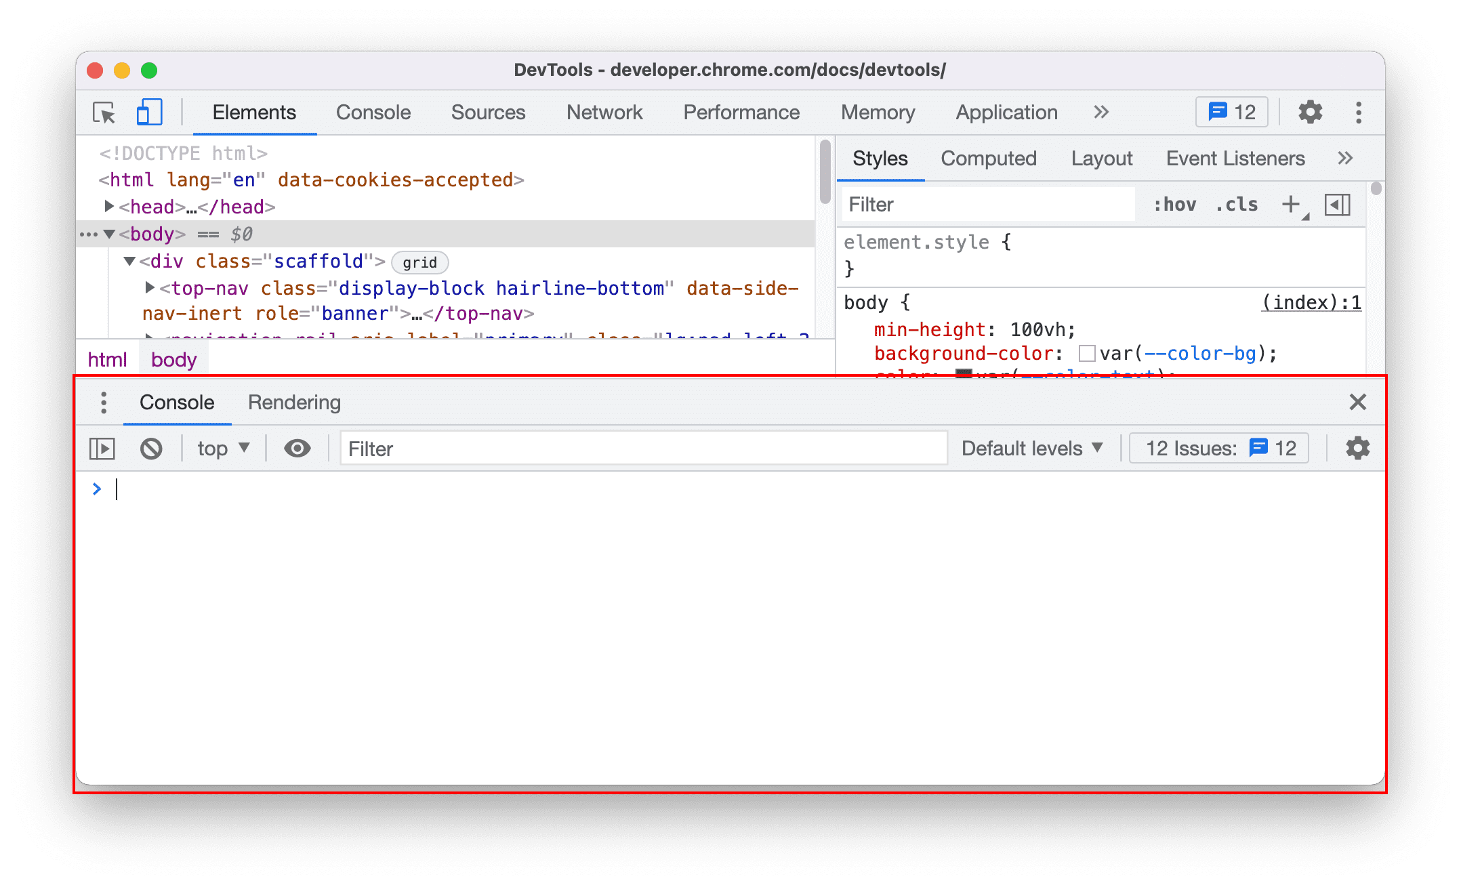Click the DevTools more tools overflow icon

[1100, 112]
